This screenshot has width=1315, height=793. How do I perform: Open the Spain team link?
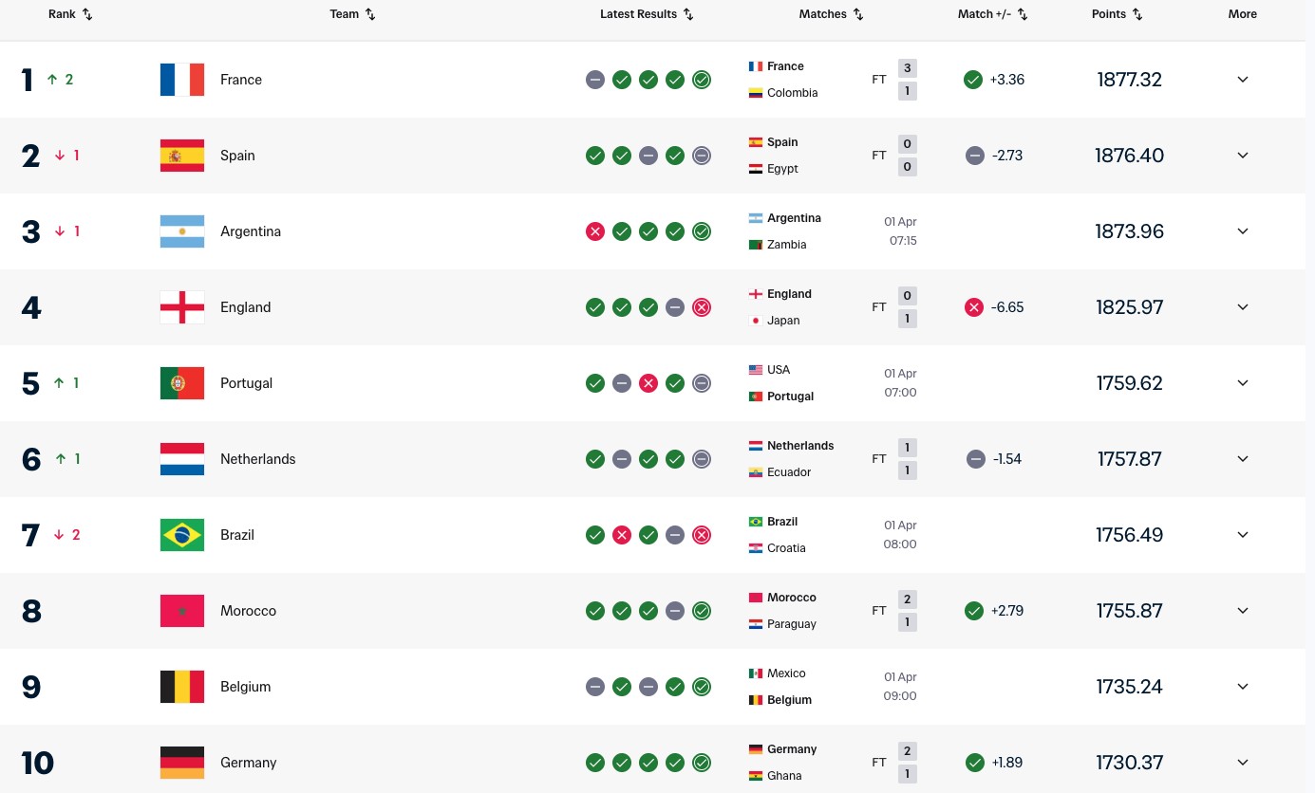point(237,156)
